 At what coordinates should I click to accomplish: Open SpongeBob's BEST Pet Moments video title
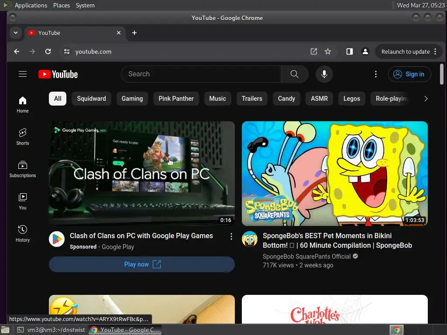tap(337, 240)
